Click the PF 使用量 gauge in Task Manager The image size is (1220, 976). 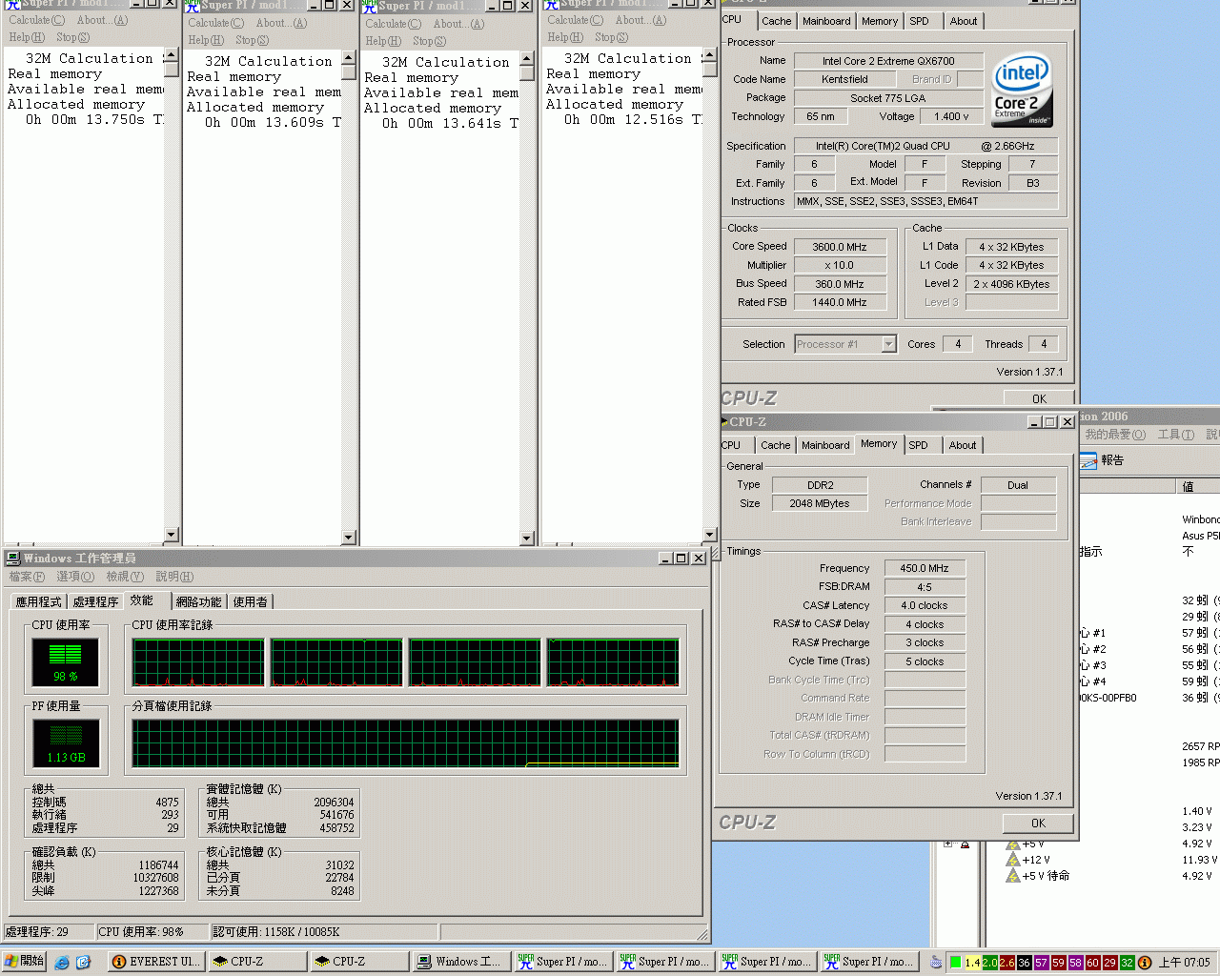66,743
